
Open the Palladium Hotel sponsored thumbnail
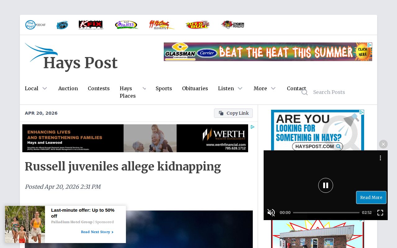point(25,224)
